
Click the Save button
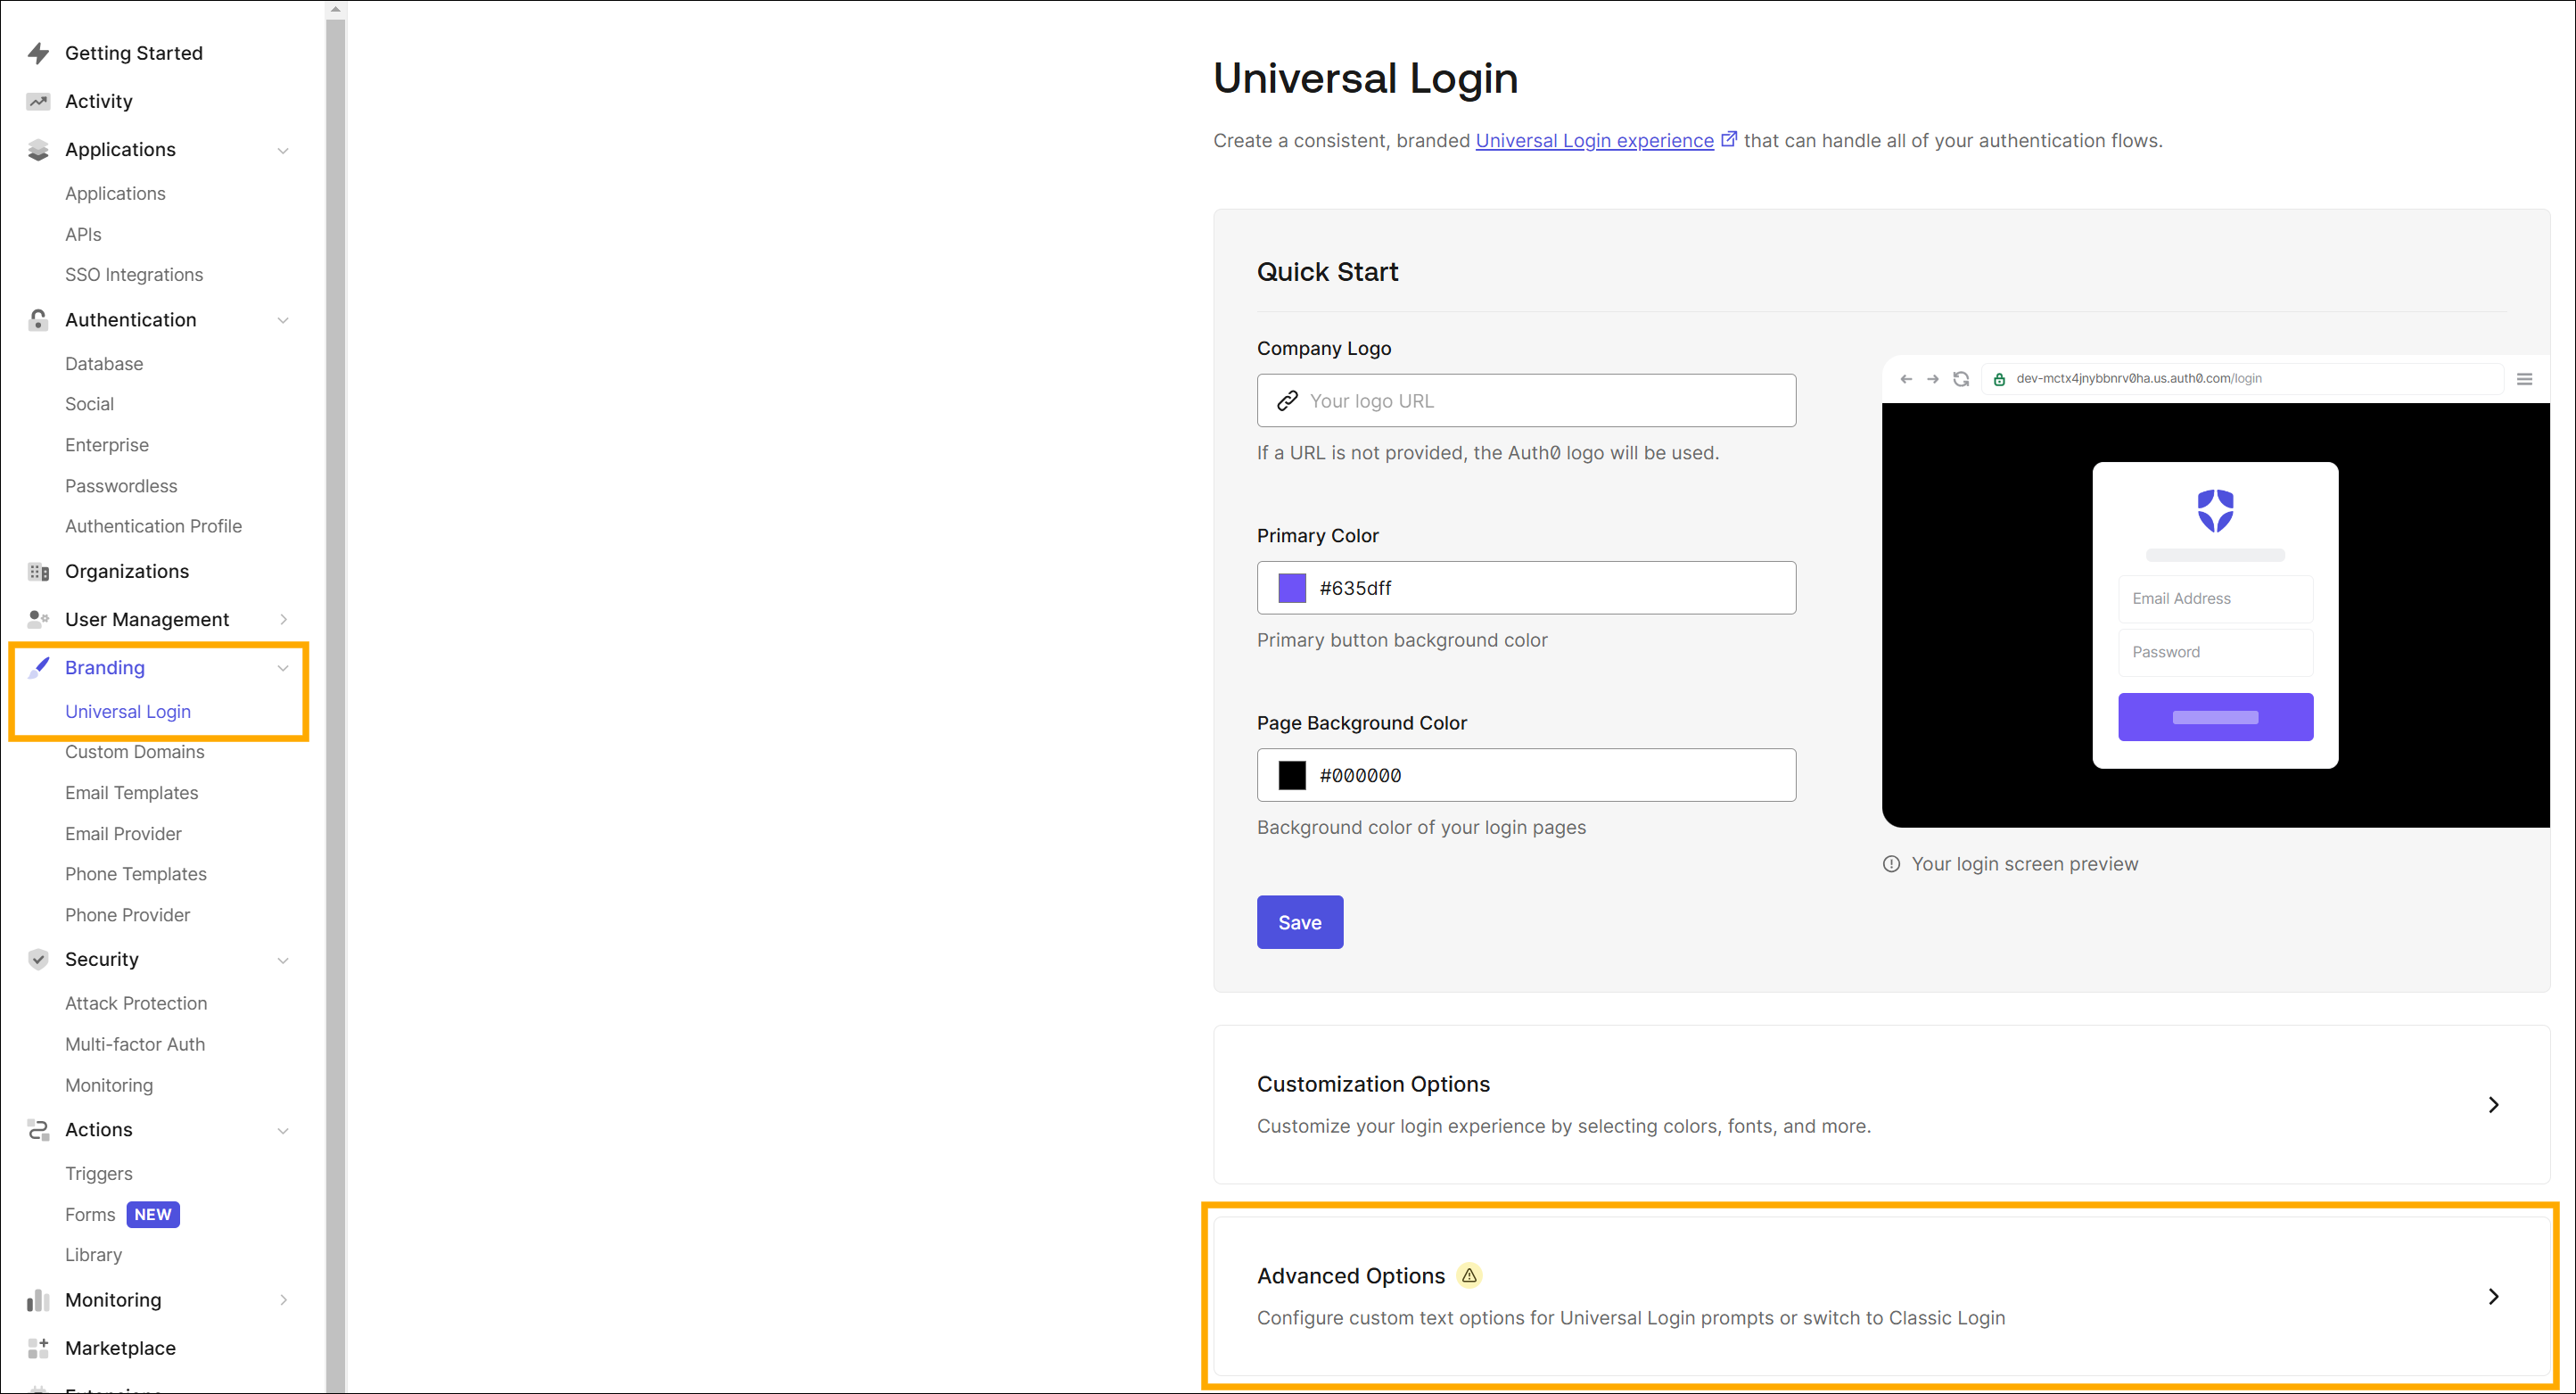click(1299, 922)
